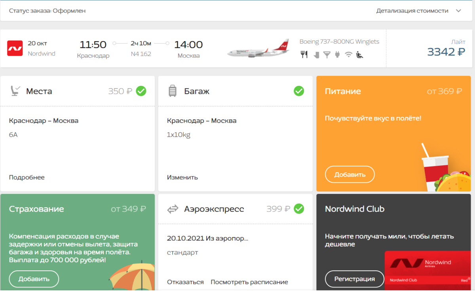Click the Nordwind airplane image

[258, 49]
